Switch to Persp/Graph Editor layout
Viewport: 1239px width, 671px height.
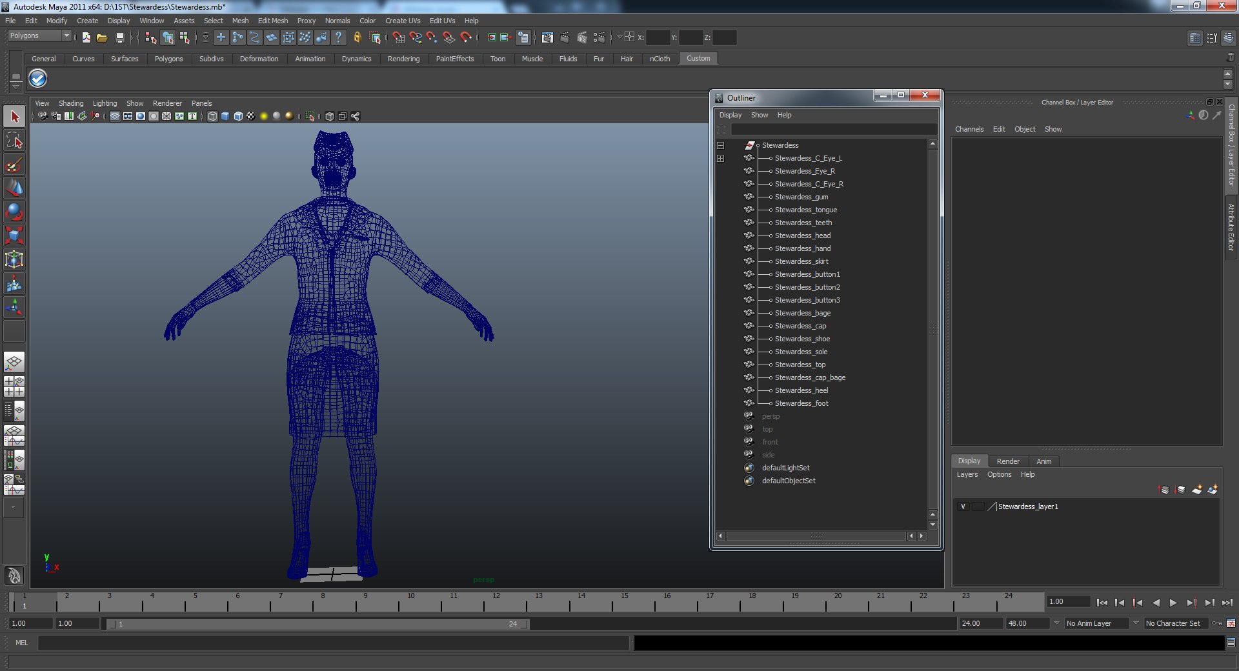pos(14,436)
